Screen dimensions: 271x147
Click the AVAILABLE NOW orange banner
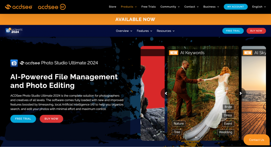[x=135, y=19]
